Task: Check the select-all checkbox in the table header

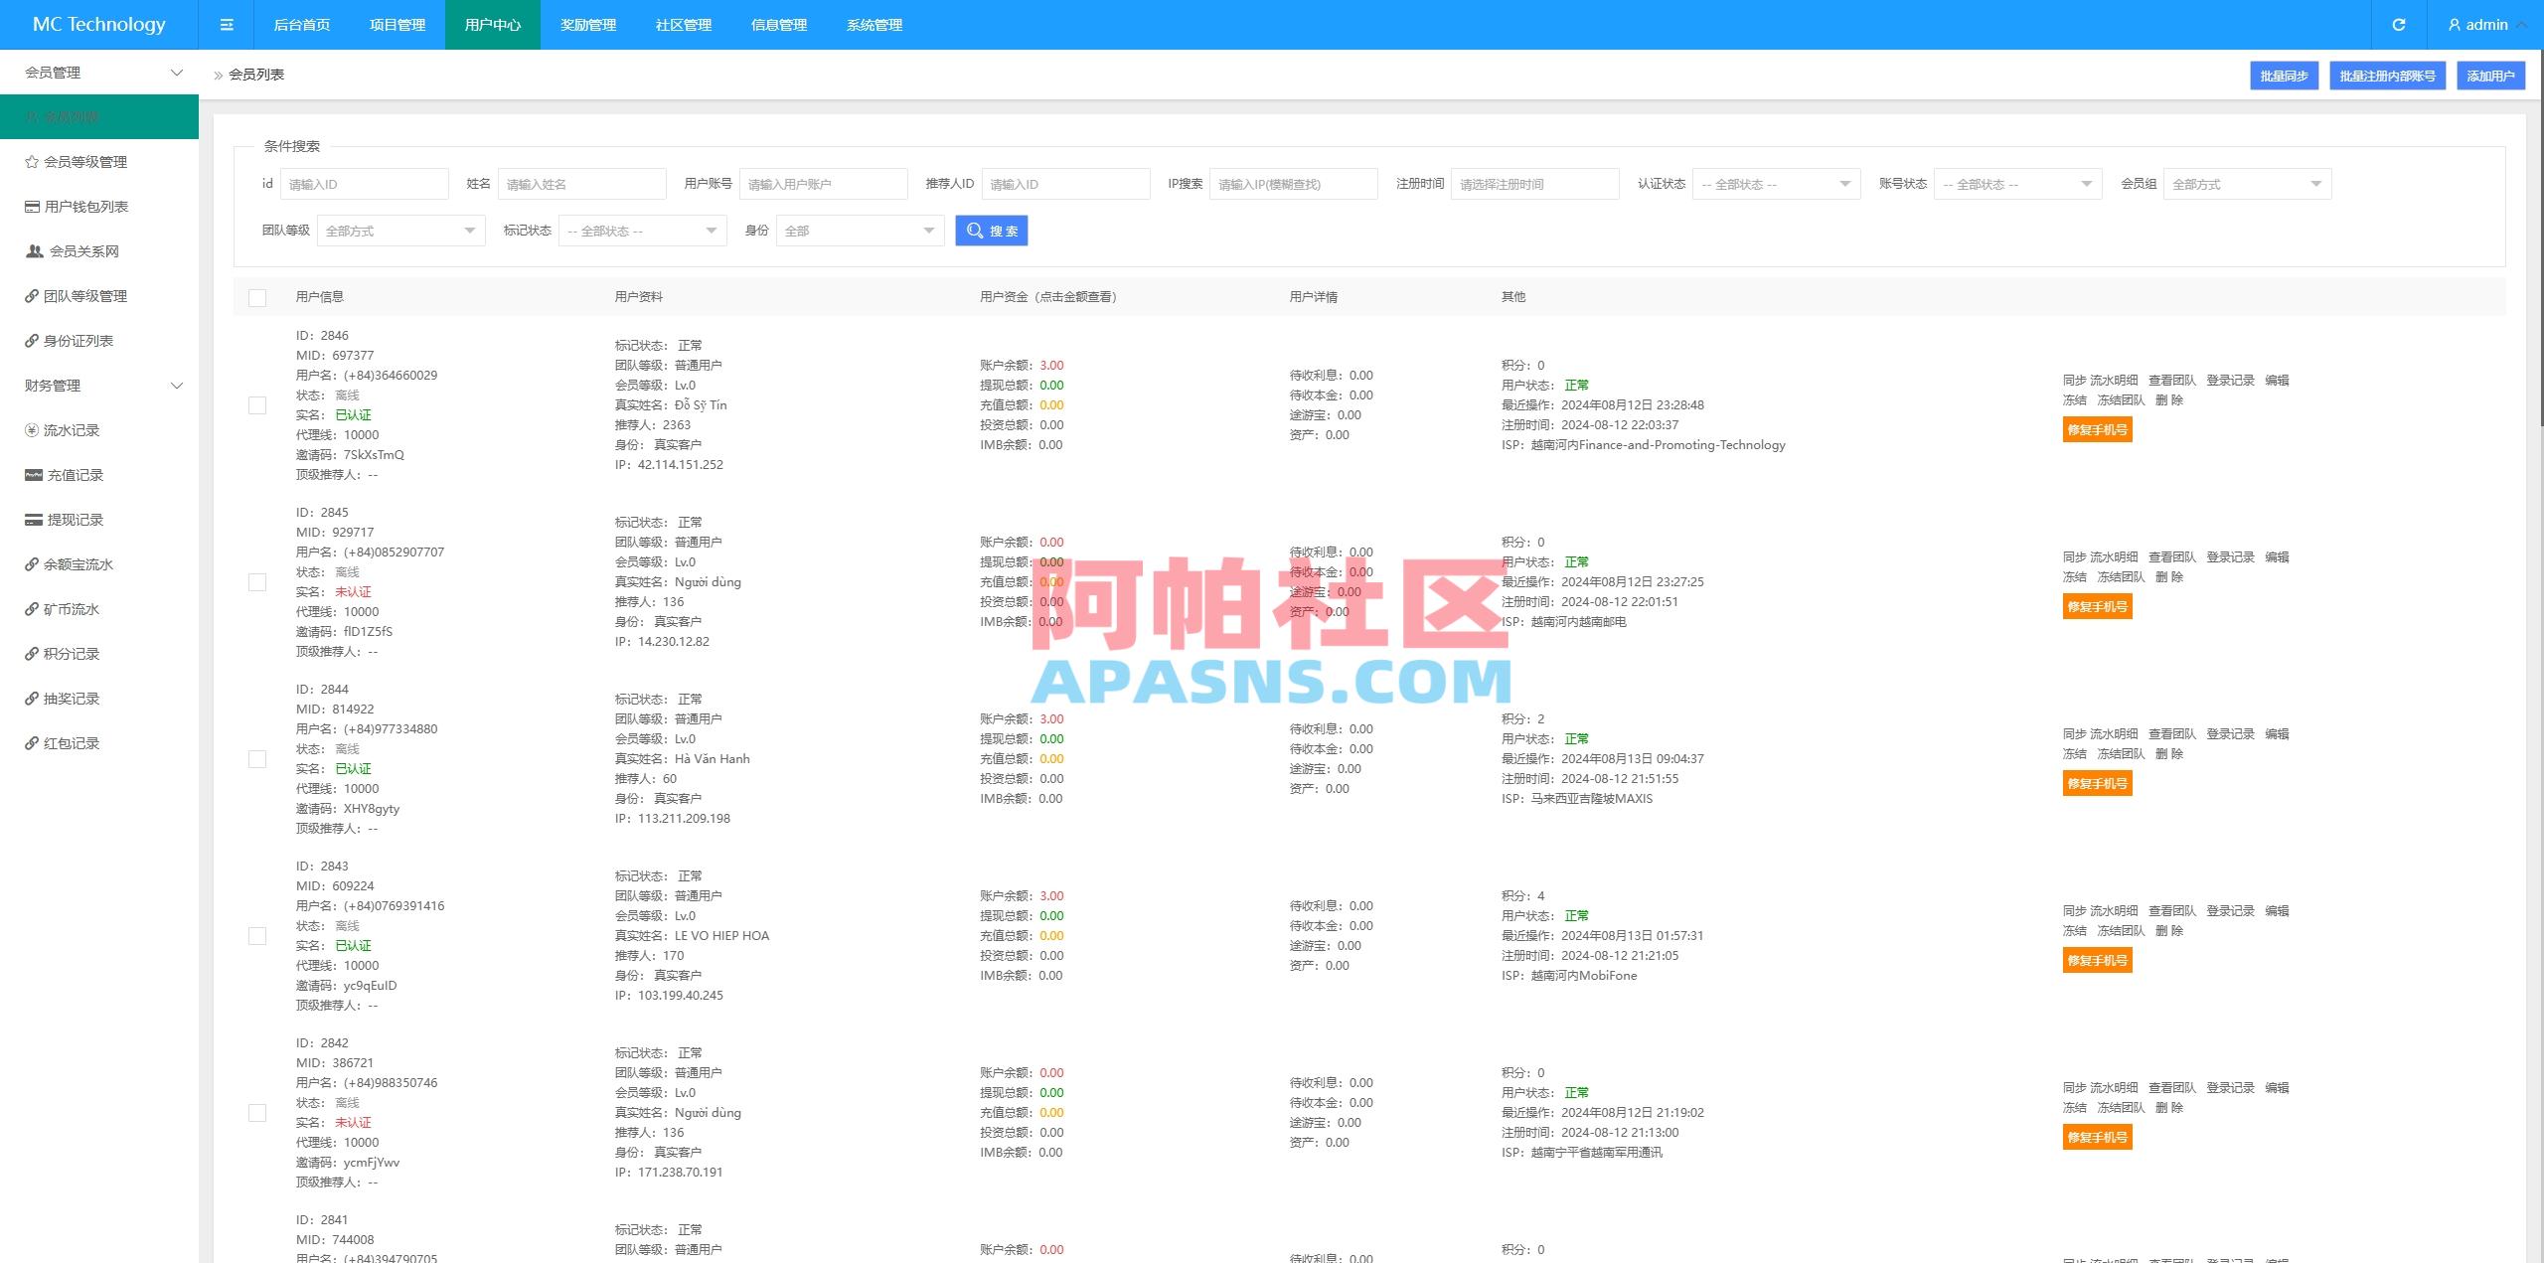Action: [x=258, y=296]
